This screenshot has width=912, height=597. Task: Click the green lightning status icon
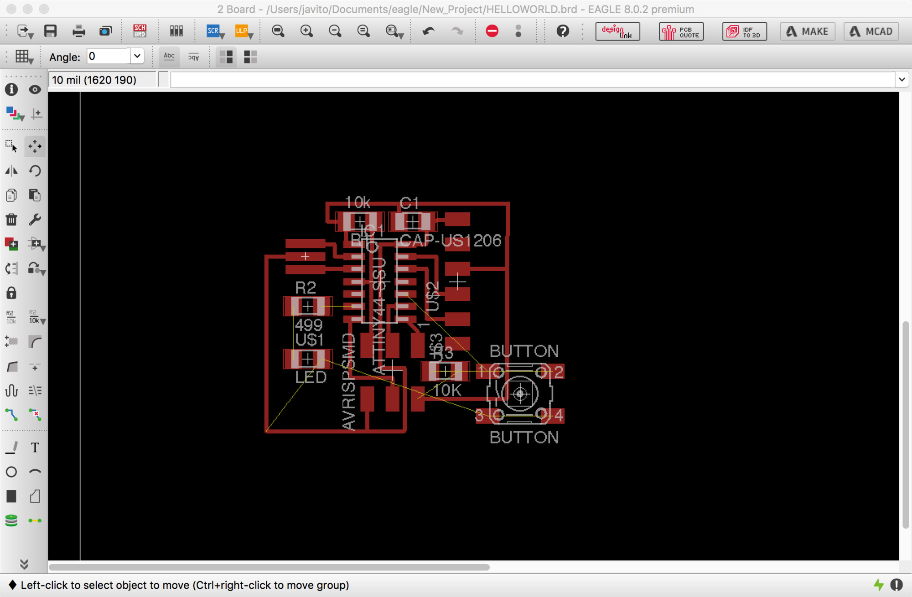tap(878, 585)
